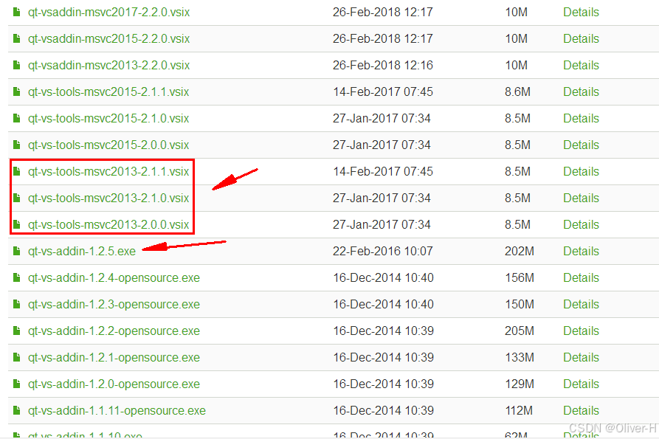View Details for qt-vs-tools-msvc2013-2.1.1.vsix
659x439 pixels.
pyautogui.click(x=581, y=171)
